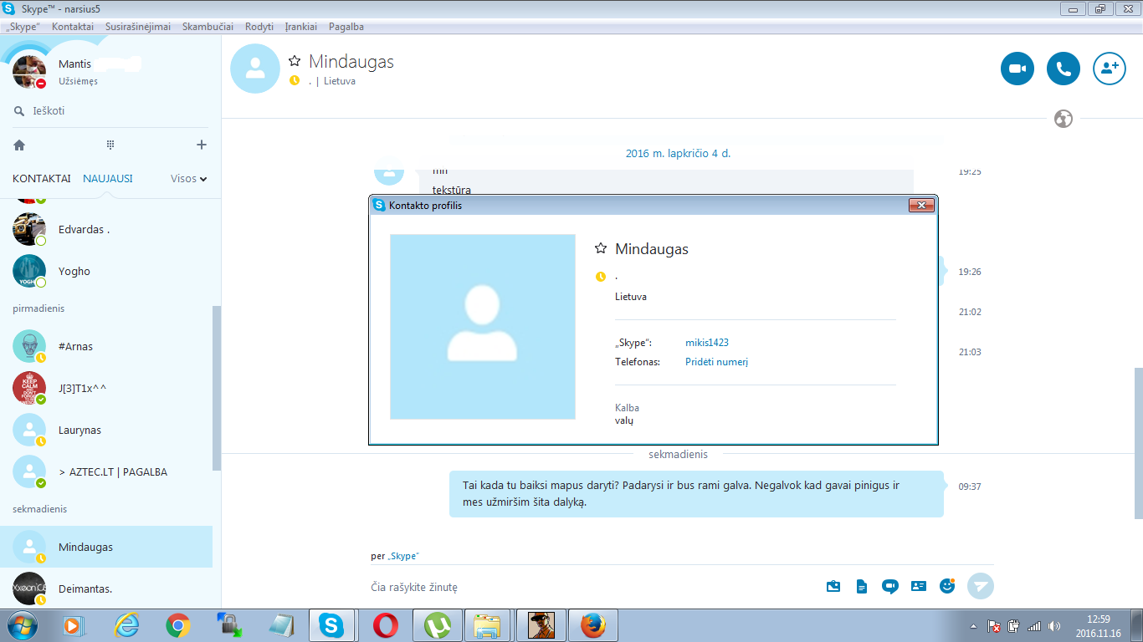This screenshot has width=1143, height=642.
Task: Open the emoticon picker
Action: (x=947, y=586)
